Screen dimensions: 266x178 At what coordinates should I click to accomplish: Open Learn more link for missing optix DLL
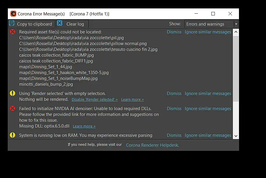tap(84, 126)
